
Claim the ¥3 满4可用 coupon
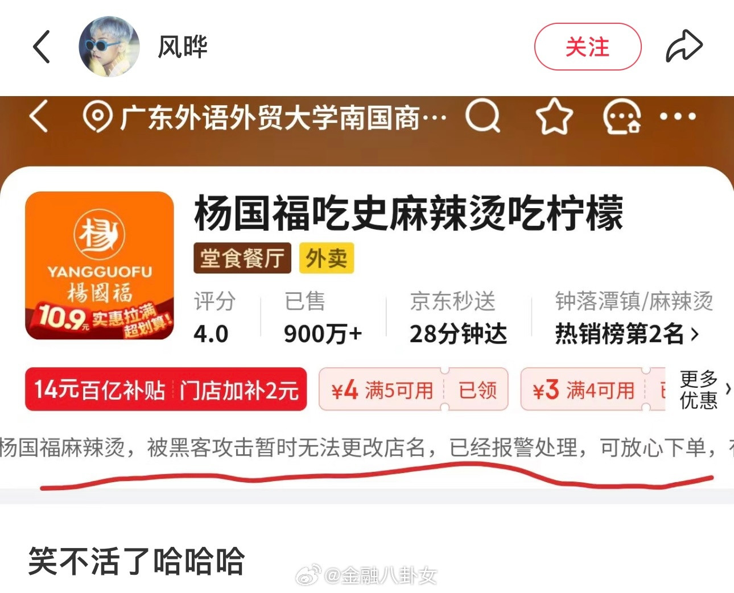pos(593,389)
